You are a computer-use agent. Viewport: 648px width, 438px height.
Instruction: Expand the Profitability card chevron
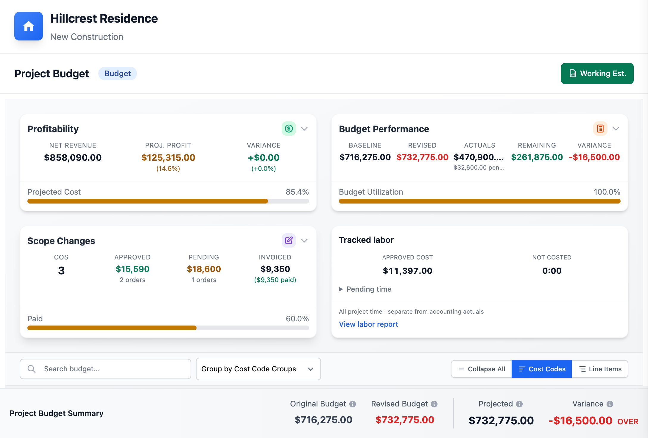[304, 129]
